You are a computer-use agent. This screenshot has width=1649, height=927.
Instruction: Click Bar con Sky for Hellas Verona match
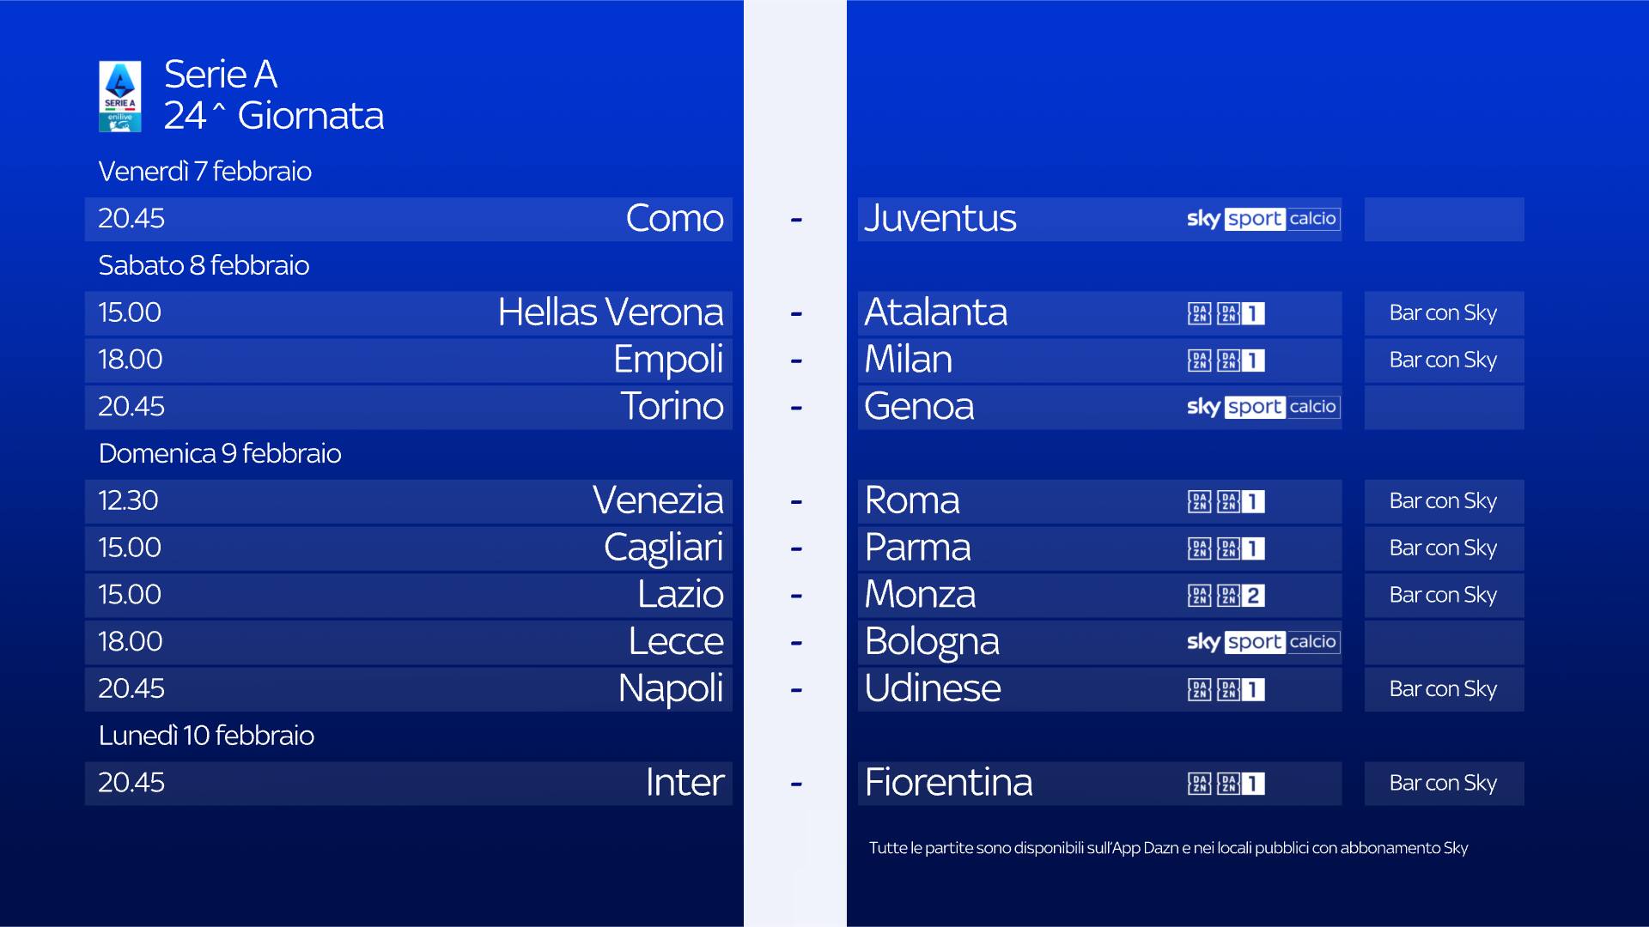coord(1443,313)
